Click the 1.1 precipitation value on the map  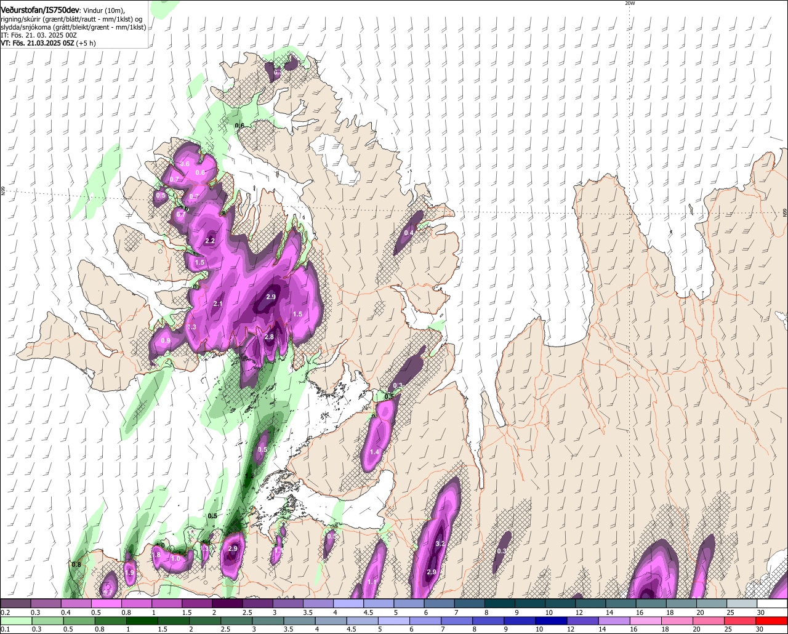372,582
